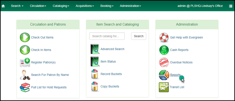Open the Advanced Search link
The height and width of the screenshot is (101, 235).
point(112,49)
